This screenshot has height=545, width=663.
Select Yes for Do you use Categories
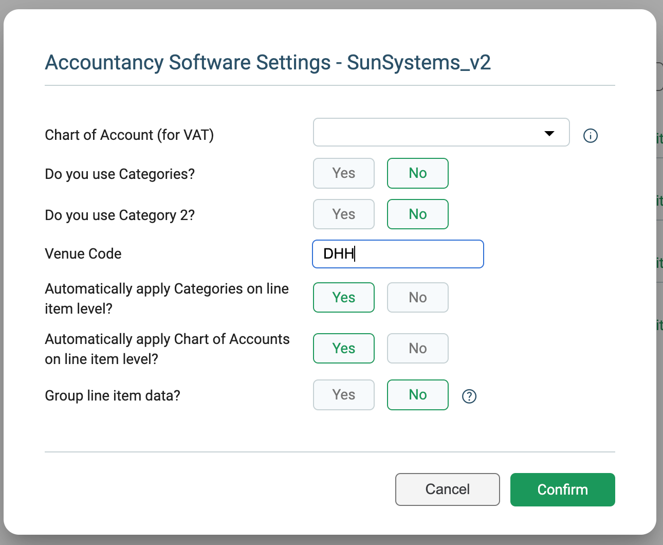344,173
